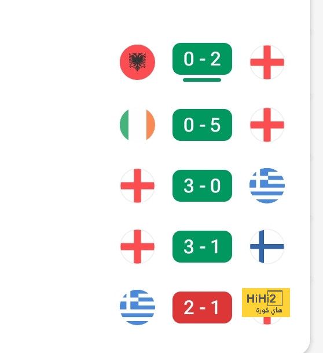Image resolution: width=323 pixels, height=353 pixels.
Task: Open the 0 - 2 match result
Action: (202, 59)
